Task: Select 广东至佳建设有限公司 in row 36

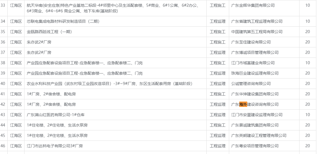Action: pyautogui.click(x=251, y=42)
